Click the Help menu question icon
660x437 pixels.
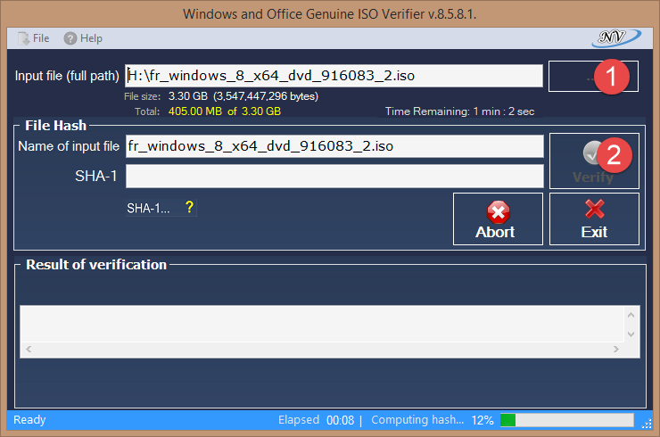(70, 38)
